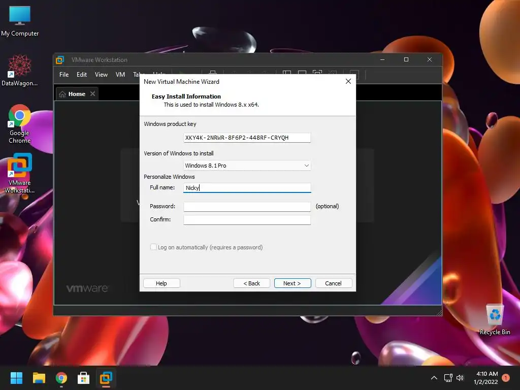Switch to the Home tab
The image size is (520, 390).
pos(77,94)
